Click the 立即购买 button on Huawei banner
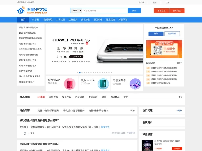This screenshot has height=151, width=202. (x=76, y=56)
